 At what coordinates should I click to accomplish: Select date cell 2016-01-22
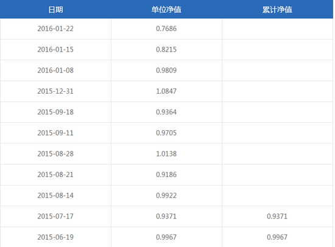point(55,29)
